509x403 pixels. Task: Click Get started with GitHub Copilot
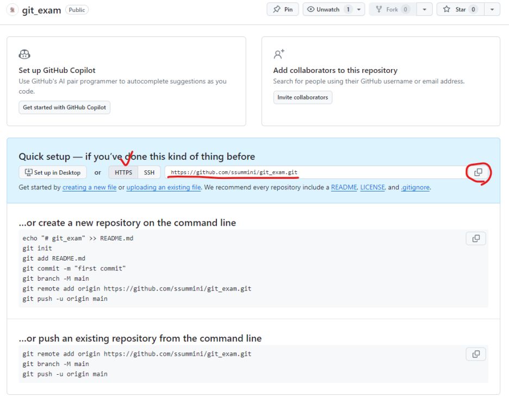coord(64,108)
